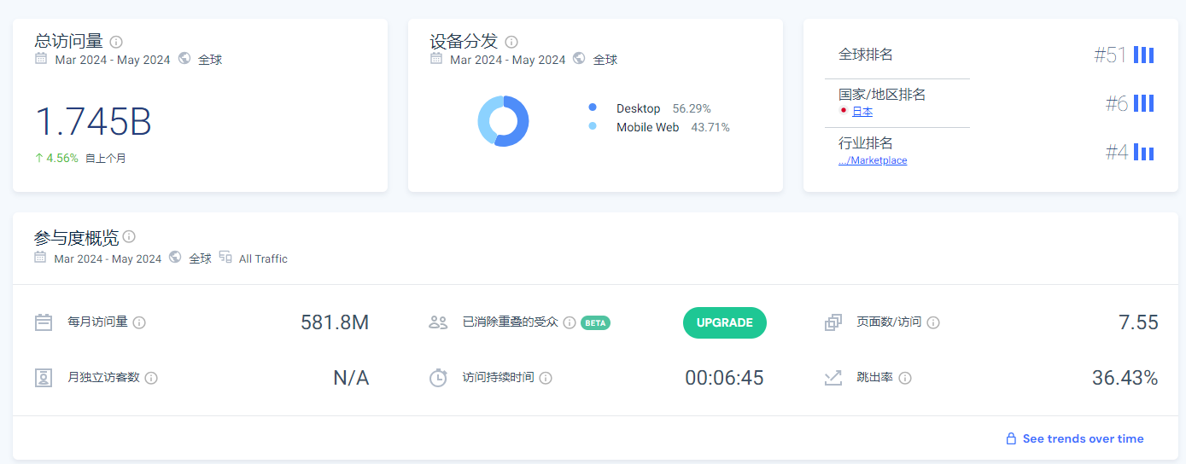The width and height of the screenshot is (1186, 464).
Task: Click the 1.745B total visits value
Action: click(x=93, y=122)
